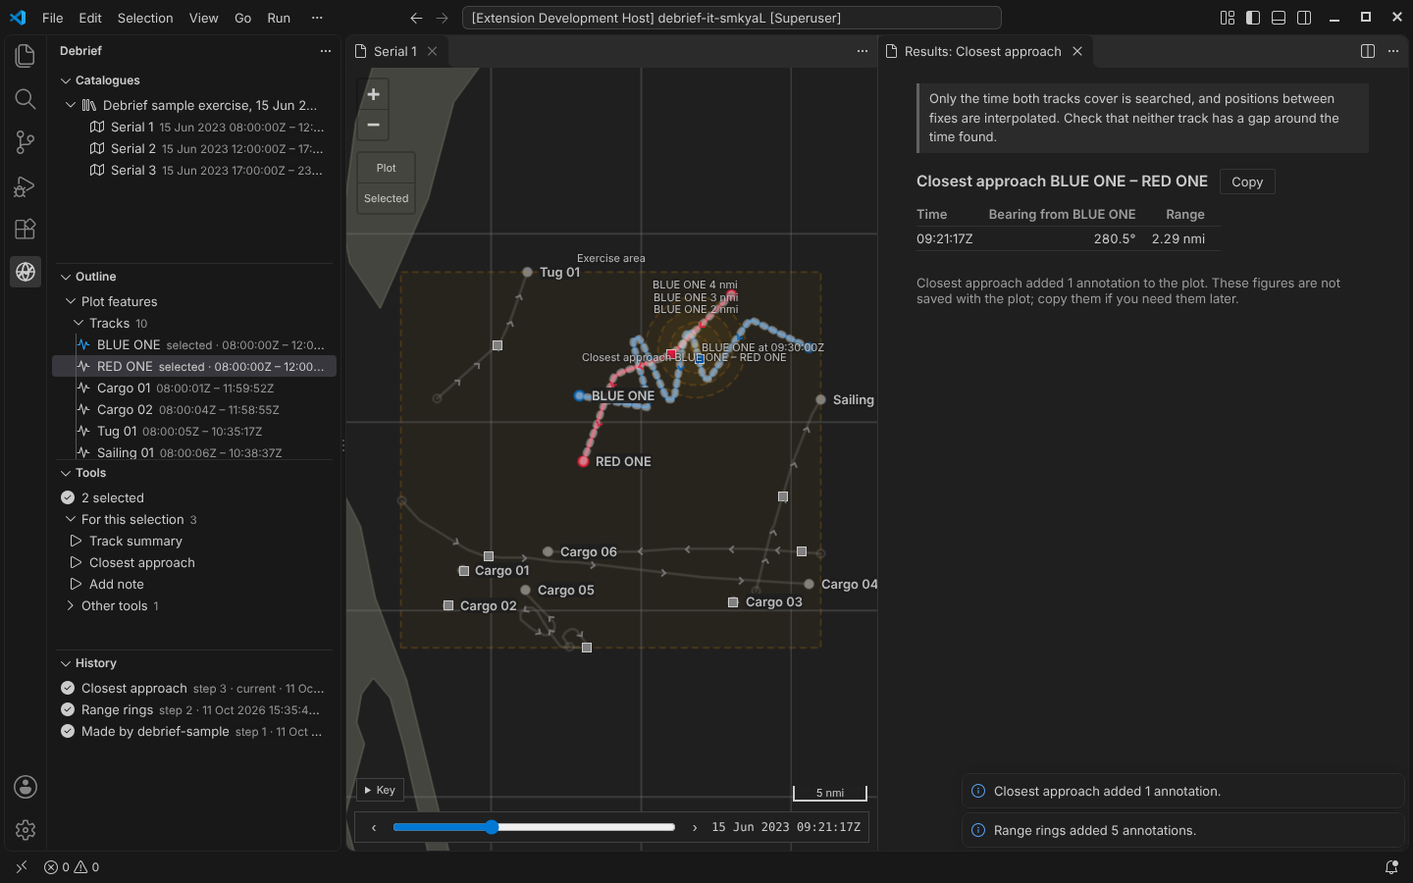Open the Extensions view
This screenshot has width=1413, height=883.
point(26,229)
